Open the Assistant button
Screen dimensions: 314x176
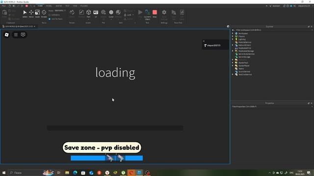pyautogui.click(x=275, y=6)
